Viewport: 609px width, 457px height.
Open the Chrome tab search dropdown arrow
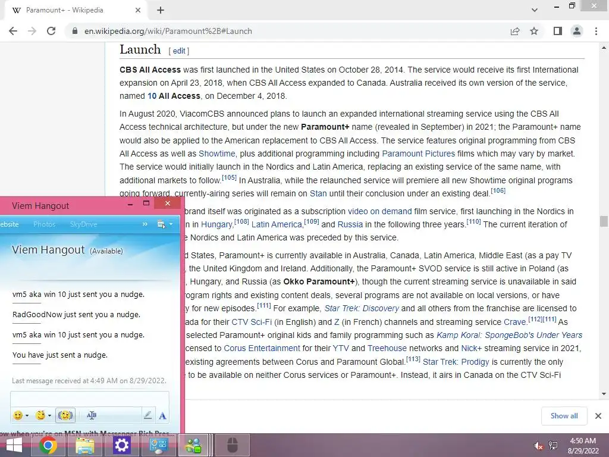pos(535,10)
